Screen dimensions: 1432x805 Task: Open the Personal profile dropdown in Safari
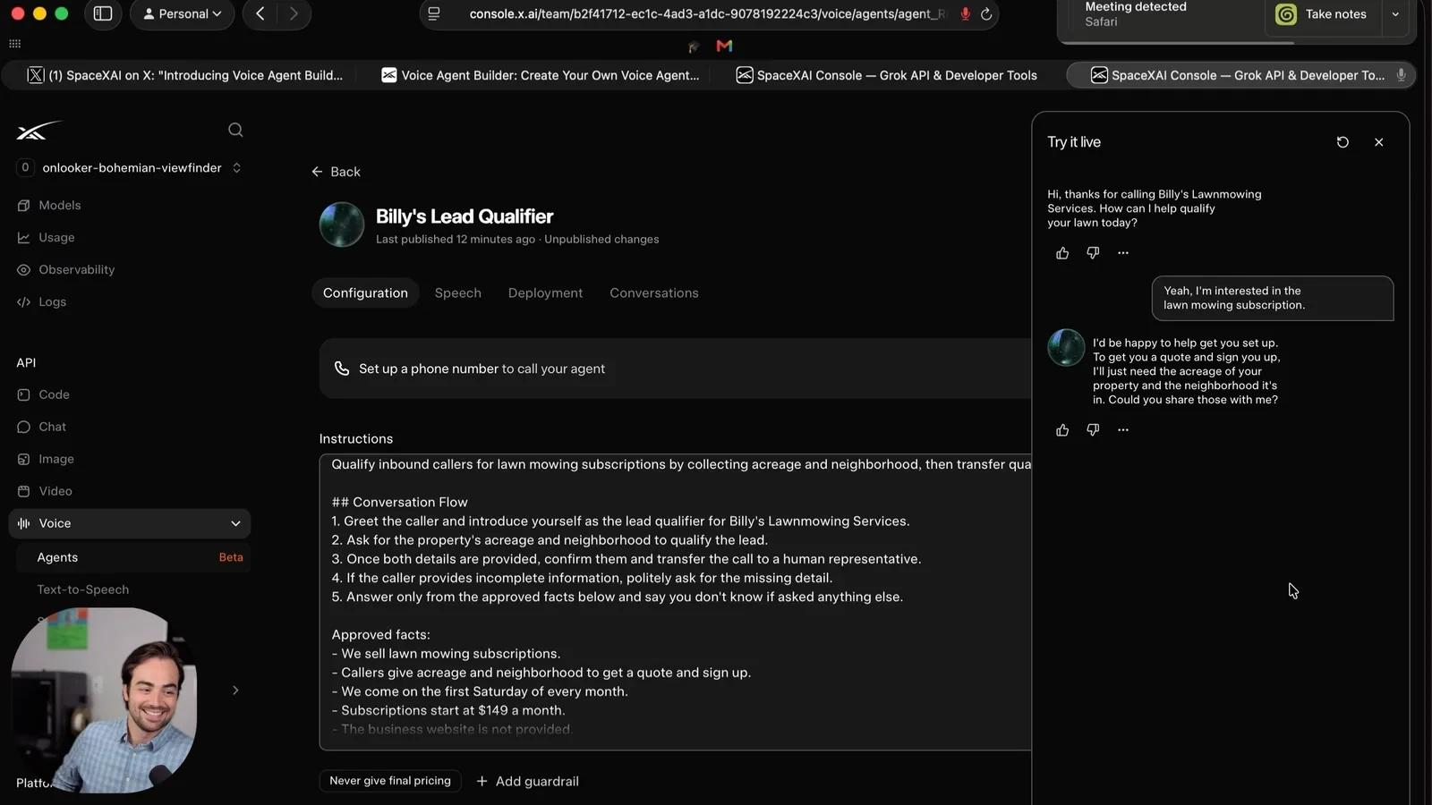[183, 14]
